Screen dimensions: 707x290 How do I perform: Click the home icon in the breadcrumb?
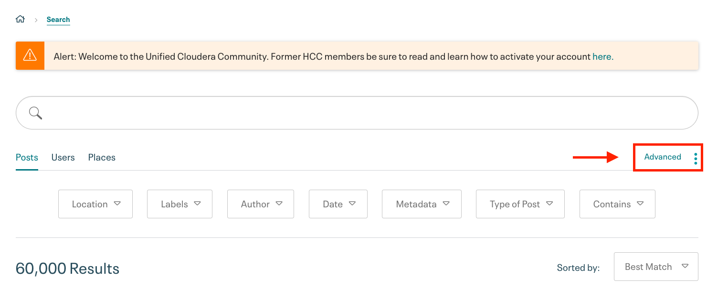click(x=20, y=18)
